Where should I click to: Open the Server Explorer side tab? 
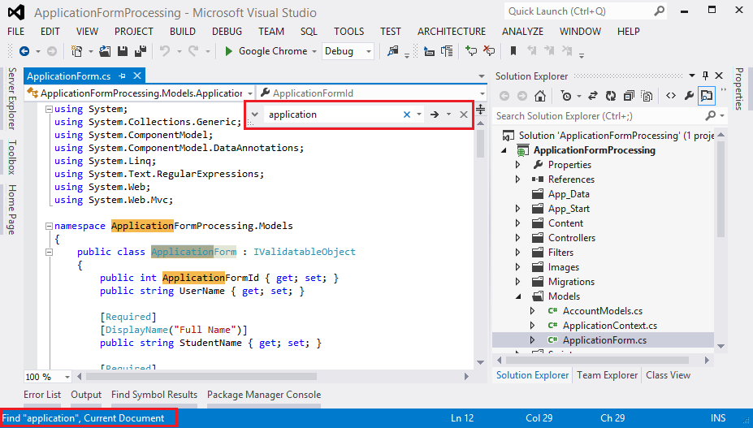[12, 98]
